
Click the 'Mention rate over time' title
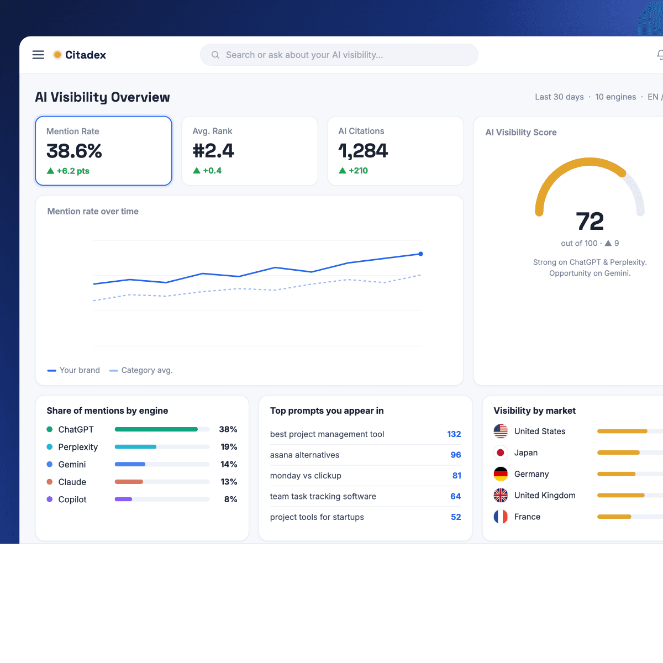[93, 211]
